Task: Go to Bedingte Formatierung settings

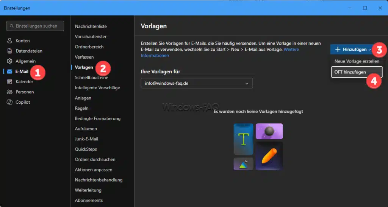Action: click(x=97, y=118)
